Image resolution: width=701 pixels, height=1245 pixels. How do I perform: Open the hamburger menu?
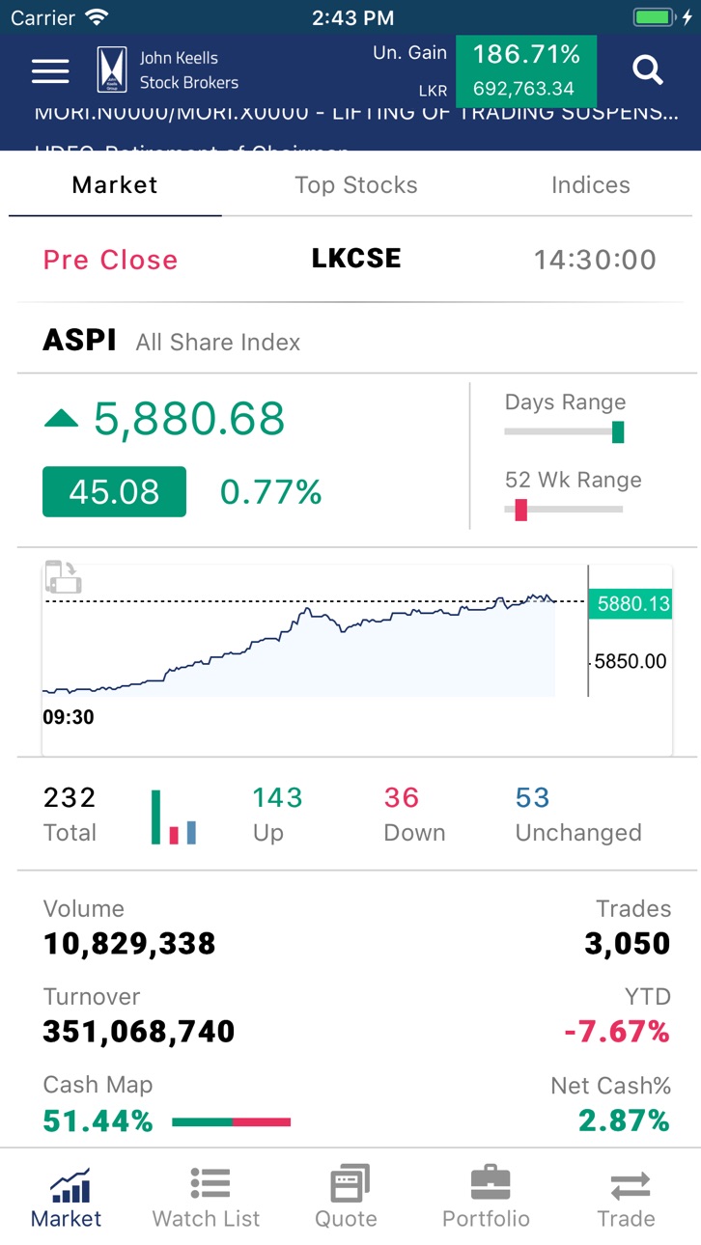(50, 70)
